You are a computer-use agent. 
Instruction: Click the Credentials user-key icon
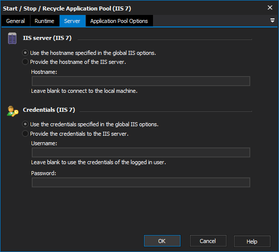coord(12,111)
